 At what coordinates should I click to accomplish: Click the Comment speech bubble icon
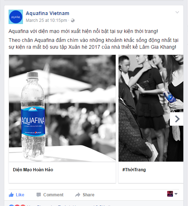tap(39, 195)
